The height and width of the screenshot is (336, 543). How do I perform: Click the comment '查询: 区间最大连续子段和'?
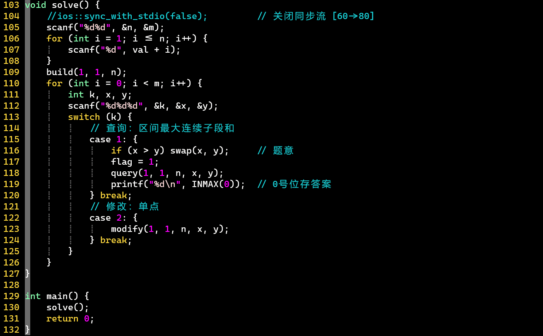[170, 128]
